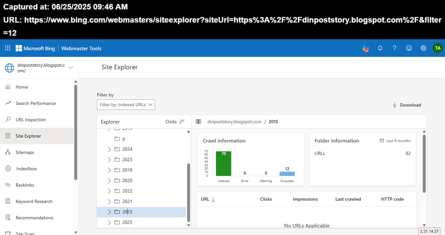Screen dimensions: 445x235
Task: Open the feedback smiley icon
Action: pyautogui.click(x=409, y=48)
